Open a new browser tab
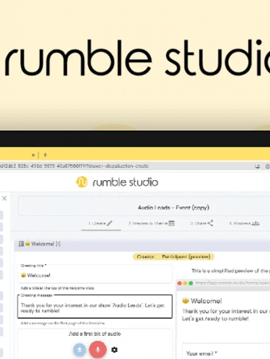The height and width of the screenshot is (359, 270). point(45,155)
